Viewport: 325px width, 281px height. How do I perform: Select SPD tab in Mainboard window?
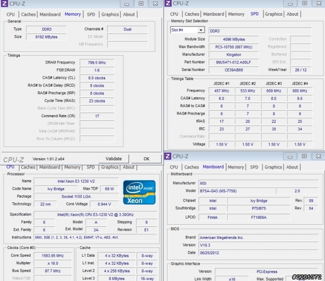tap(254, 167)
